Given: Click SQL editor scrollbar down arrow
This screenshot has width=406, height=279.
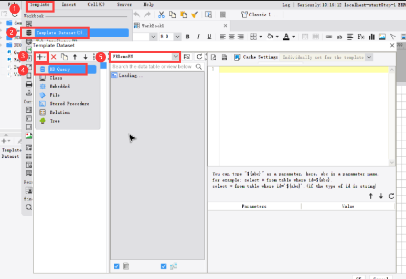Looking at the screenshot, I should (x=392, y=163).
